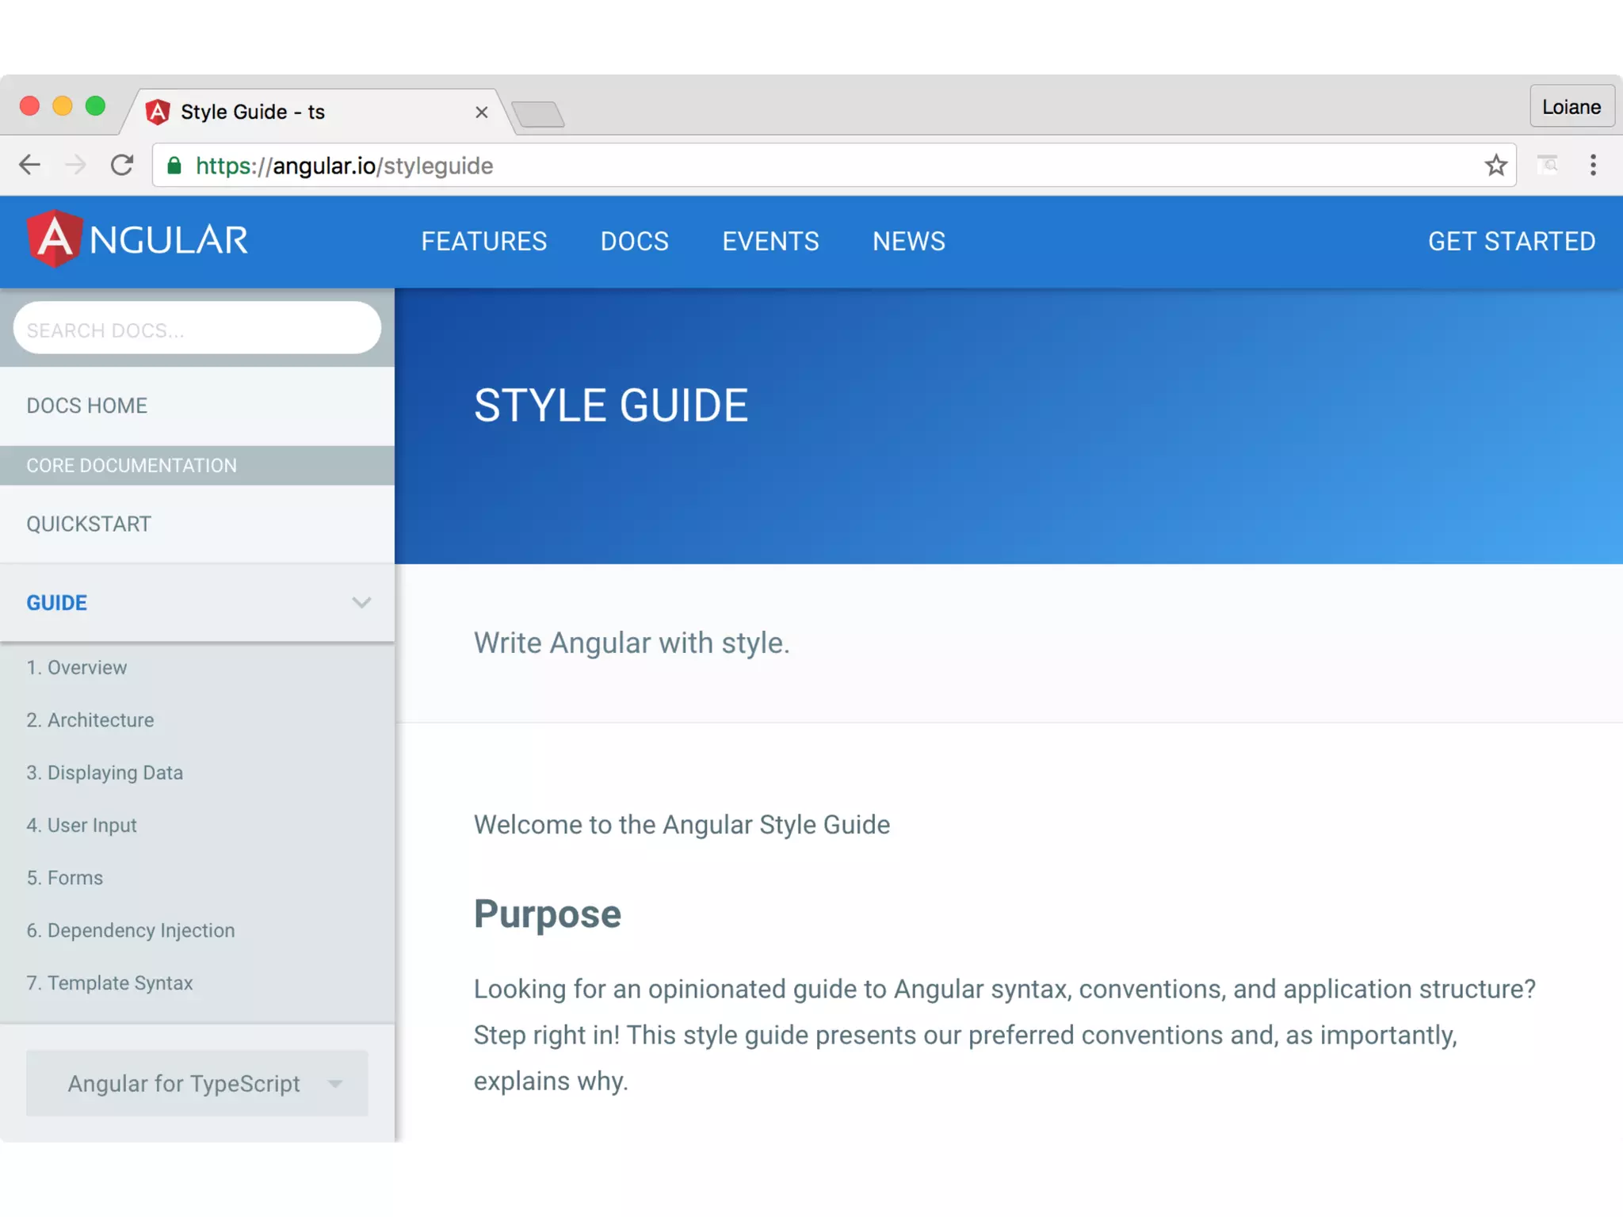Click the browser forward arrow

[75, 165]
